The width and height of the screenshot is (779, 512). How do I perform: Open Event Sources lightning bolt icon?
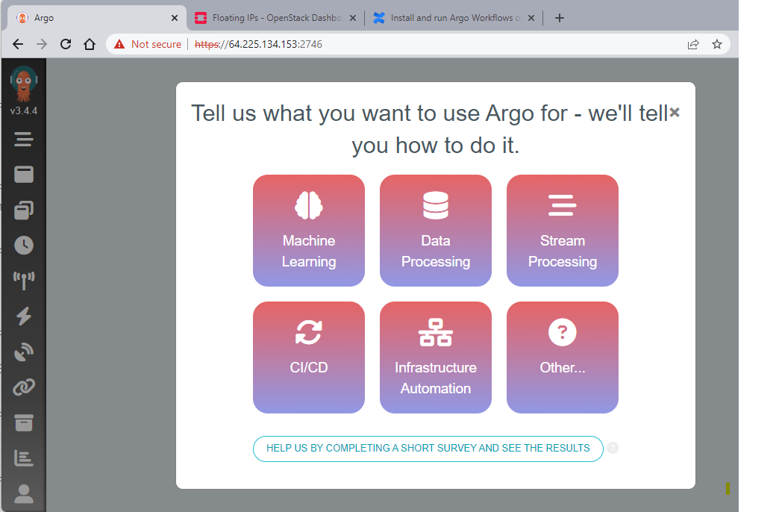coord(24,316)
